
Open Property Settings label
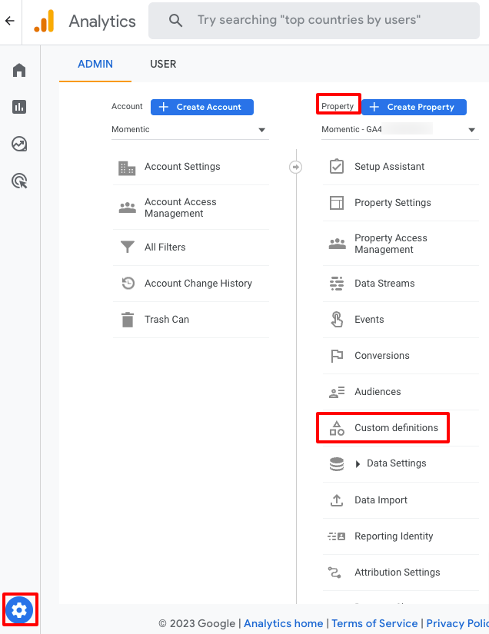(393, 203)
